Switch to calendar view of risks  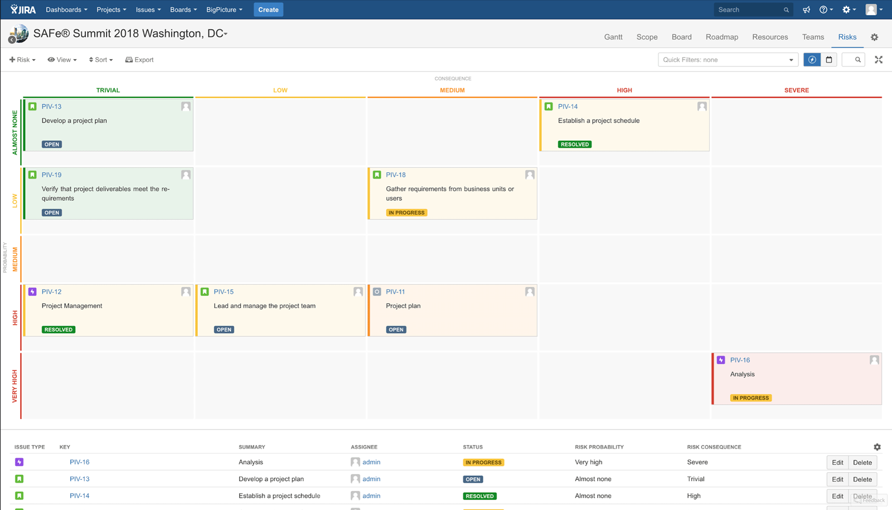(829, 60)
